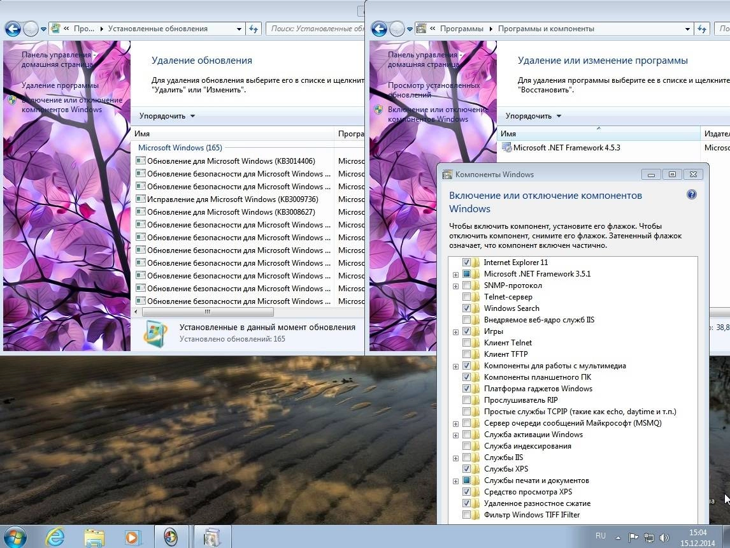Open address bar history dropdown in Programs window

687,29
